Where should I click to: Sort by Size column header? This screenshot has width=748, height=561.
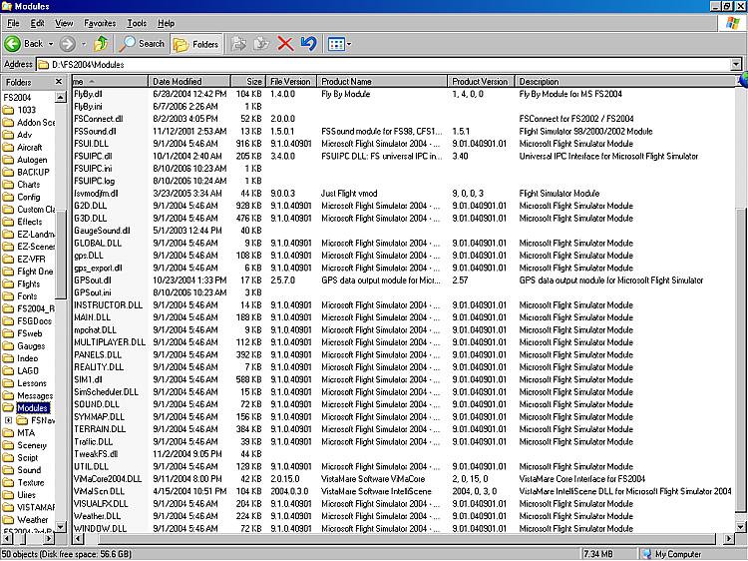pyautogui.click(x=248, y=81)
